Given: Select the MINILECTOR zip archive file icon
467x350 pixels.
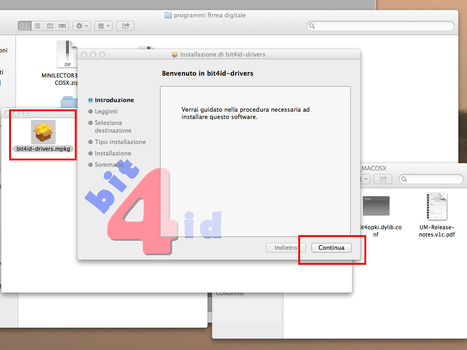Looking at the screenshot, I should [x=67, y=54].
